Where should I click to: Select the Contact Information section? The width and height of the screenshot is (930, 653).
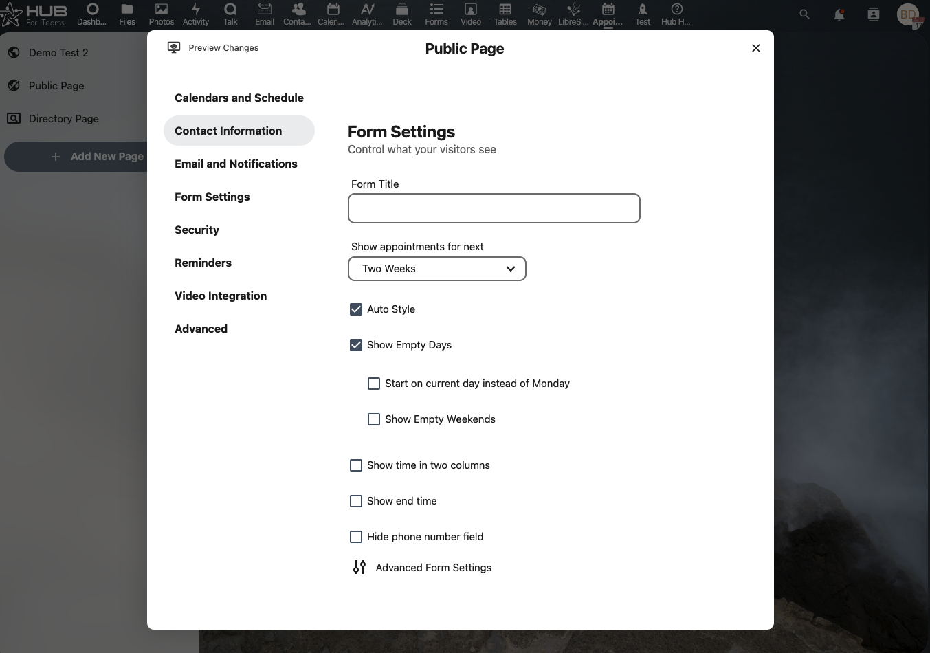point(239,131)
